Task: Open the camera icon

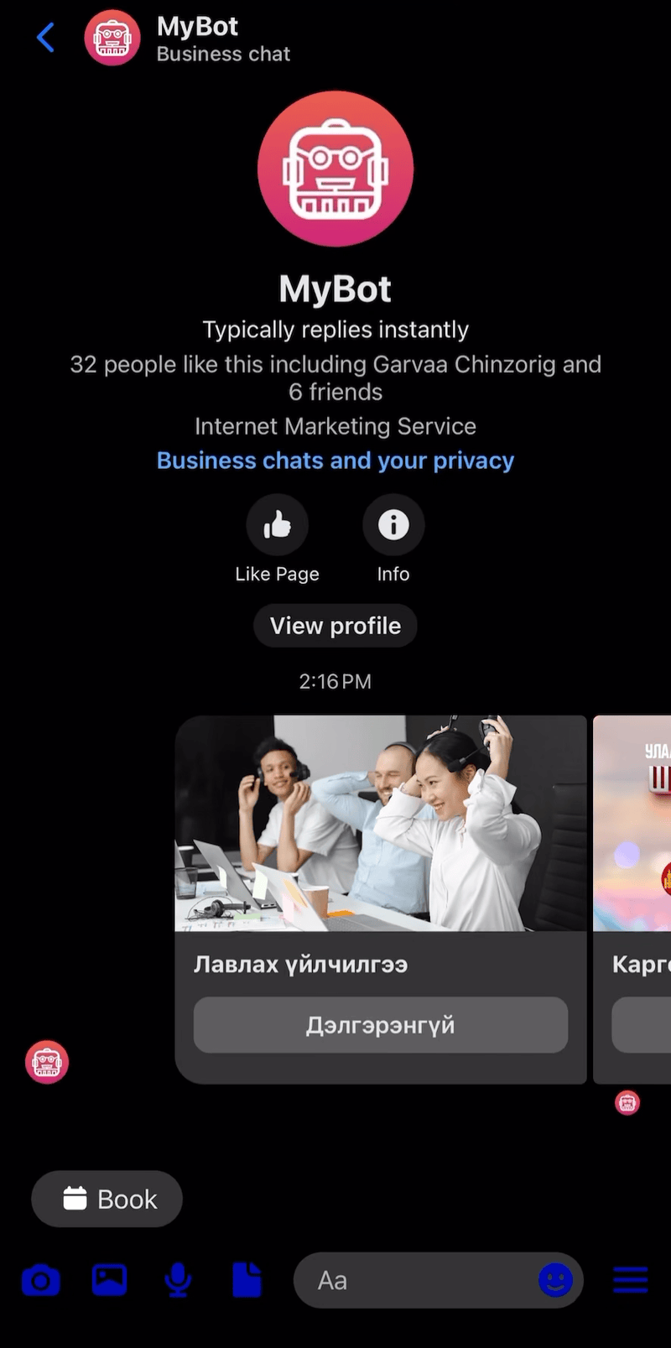Action: 40,1281
